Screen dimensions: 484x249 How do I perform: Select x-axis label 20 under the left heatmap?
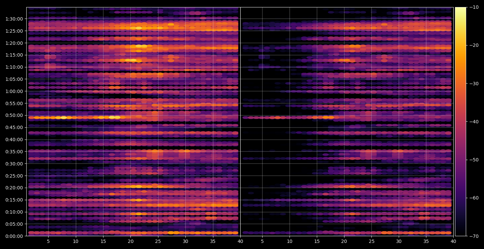[130, 241]
